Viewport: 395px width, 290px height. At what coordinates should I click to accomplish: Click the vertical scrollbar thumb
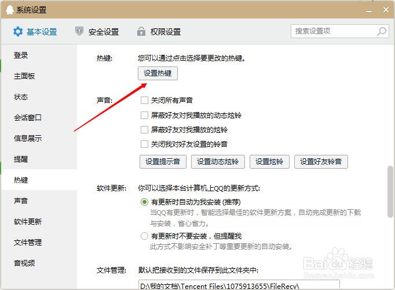coord(390,191)
